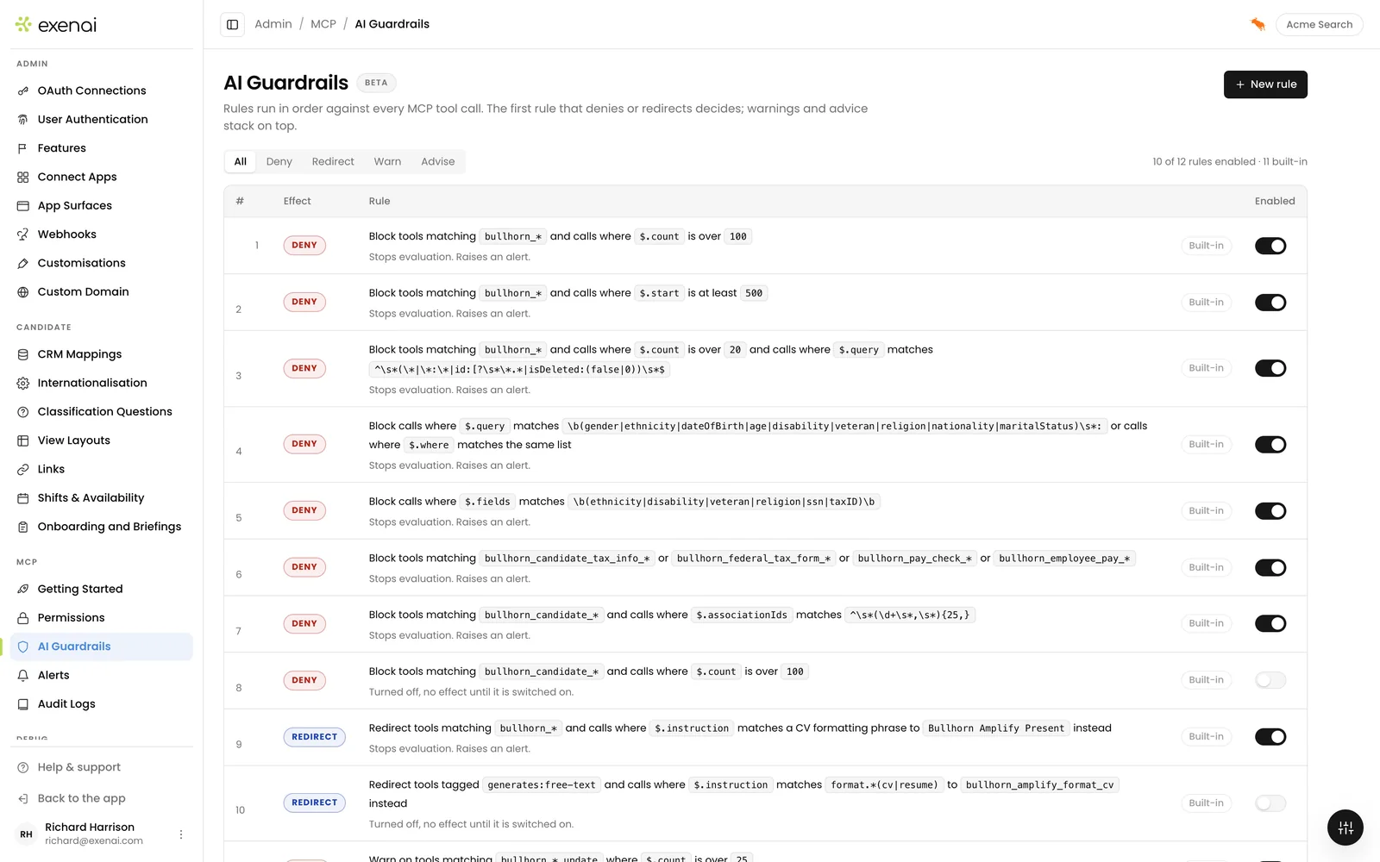
Task: Click the New rule button
Action: (x=1265, y=84)
